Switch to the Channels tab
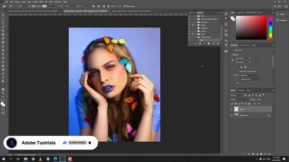The image size is (289, 162). [241, 90]
